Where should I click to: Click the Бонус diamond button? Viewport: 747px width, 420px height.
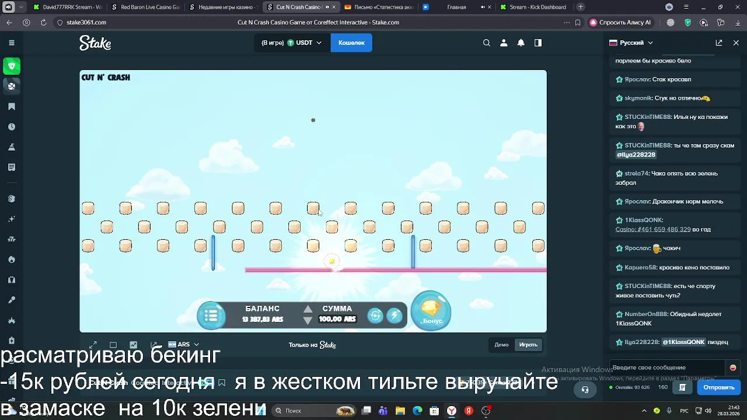click(x=431, y=311)
